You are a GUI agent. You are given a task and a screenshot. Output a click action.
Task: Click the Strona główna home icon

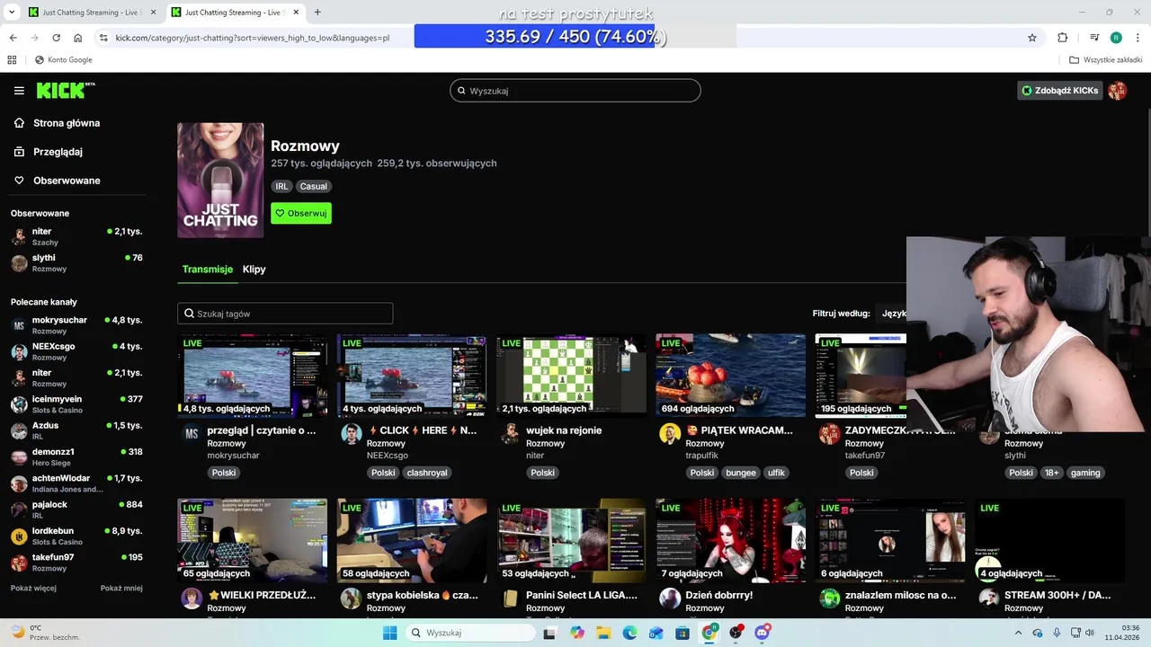[19, 123]
